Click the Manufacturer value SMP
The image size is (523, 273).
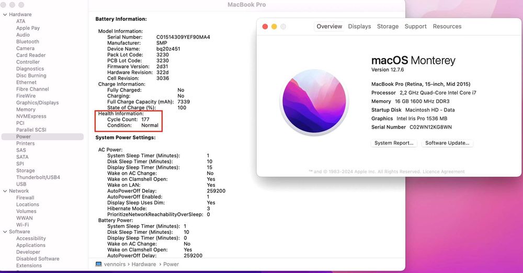pos(162,43)
